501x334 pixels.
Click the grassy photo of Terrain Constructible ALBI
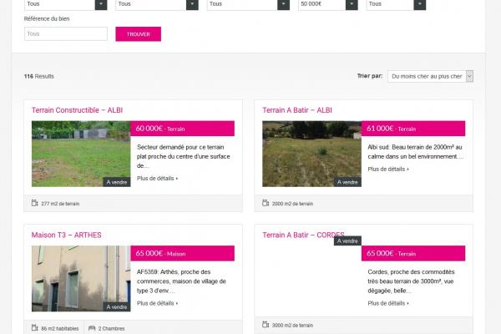point(80,154)
